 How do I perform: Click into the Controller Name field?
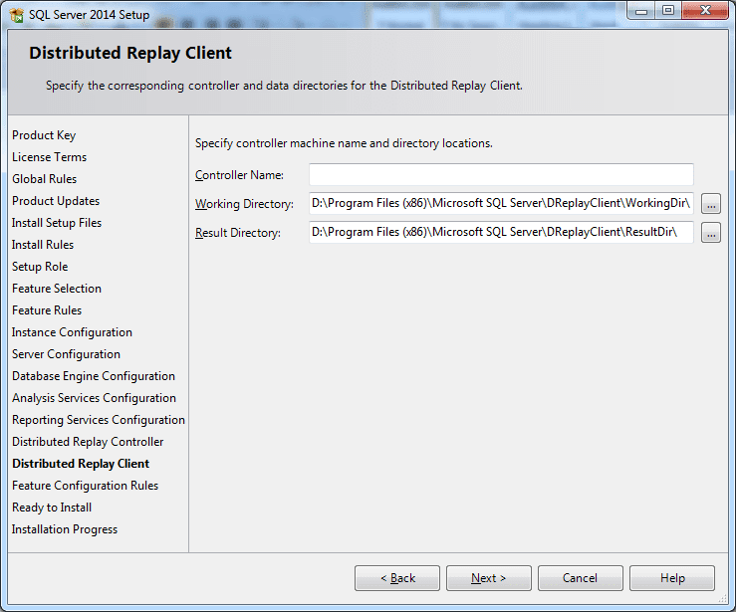[x=501, y=175]
